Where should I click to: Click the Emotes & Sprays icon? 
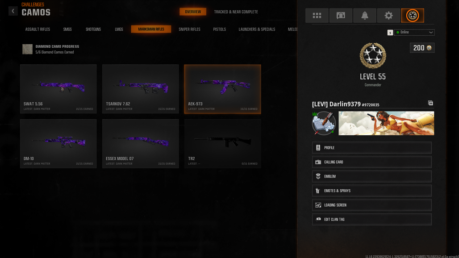318,191
